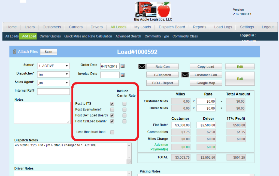This screenshot has width=279, height=176.
Task: Click the Google Map button
Action: coord(206,83)
